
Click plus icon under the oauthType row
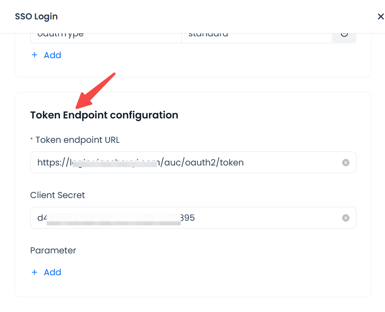35,55
